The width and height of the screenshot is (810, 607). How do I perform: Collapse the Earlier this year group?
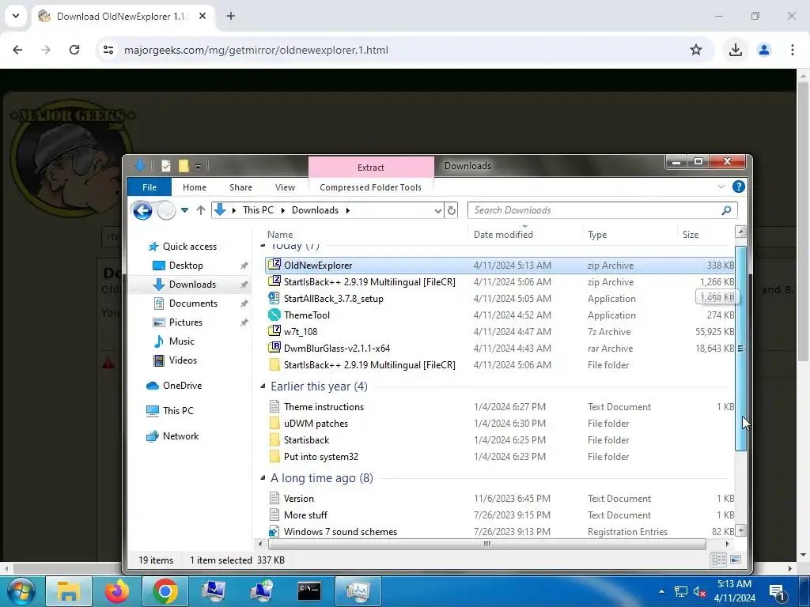point(263,386)
